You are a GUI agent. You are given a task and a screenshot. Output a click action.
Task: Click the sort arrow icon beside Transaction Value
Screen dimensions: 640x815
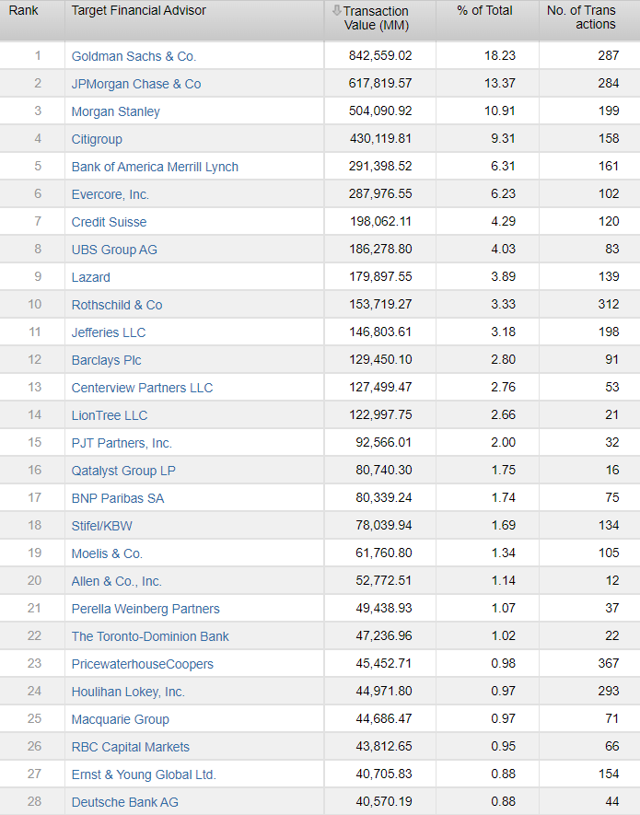(x=337, y=11)
